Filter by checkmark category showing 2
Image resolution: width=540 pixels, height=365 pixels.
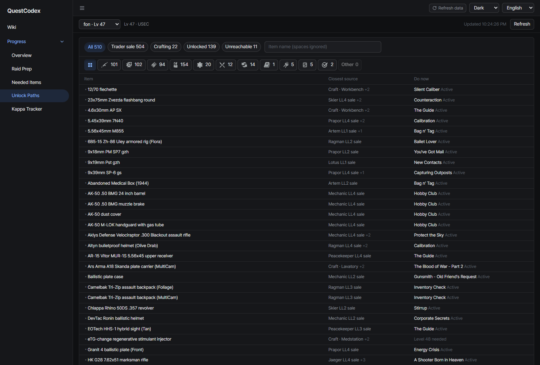coord(327,65)
